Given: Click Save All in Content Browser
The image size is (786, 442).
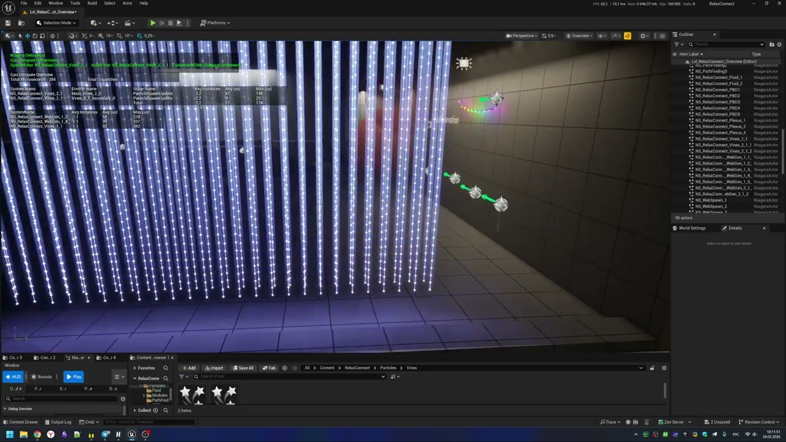Looking at the screenshot, I should [243, 368].
